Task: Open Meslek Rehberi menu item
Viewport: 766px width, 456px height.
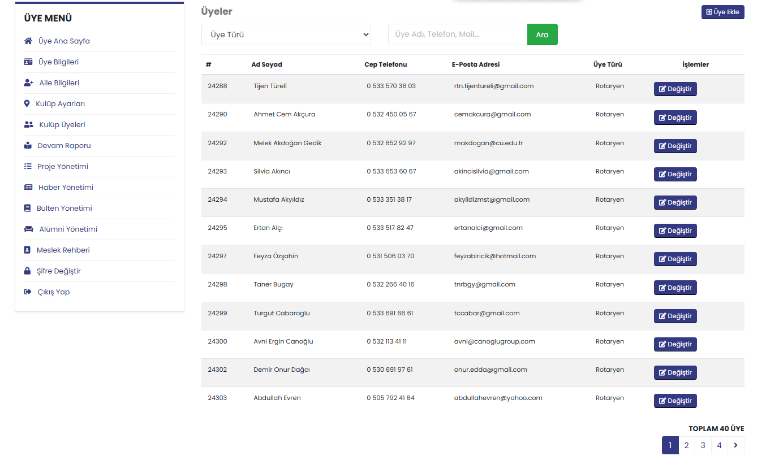Action: pos(63,250)
